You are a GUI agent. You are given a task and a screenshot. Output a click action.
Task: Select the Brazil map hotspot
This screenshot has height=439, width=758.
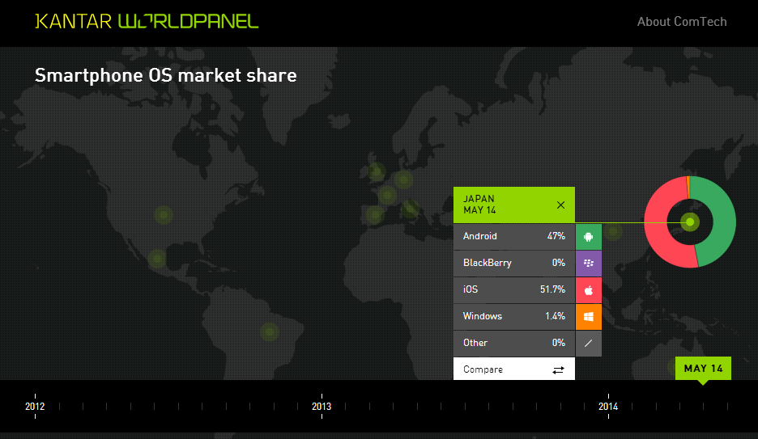tap(269, 332)
